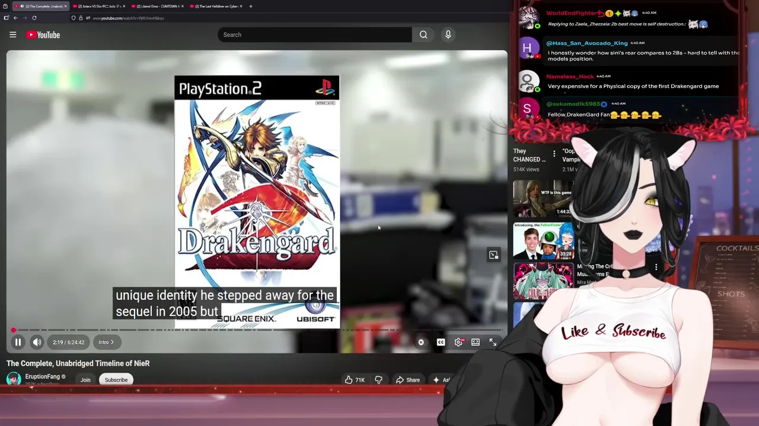Image resolution: width=759 pixels, height=426 pixels.
Task: Like the video with 71K likes
Action: (355, 380)
